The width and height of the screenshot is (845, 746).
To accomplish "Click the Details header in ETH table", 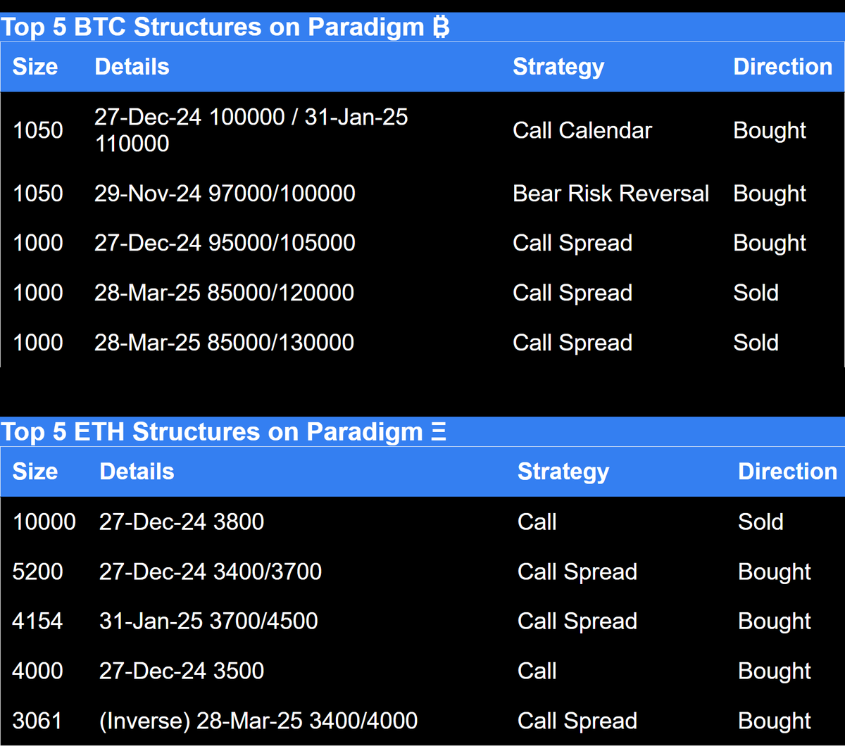I will click(137, 472).
